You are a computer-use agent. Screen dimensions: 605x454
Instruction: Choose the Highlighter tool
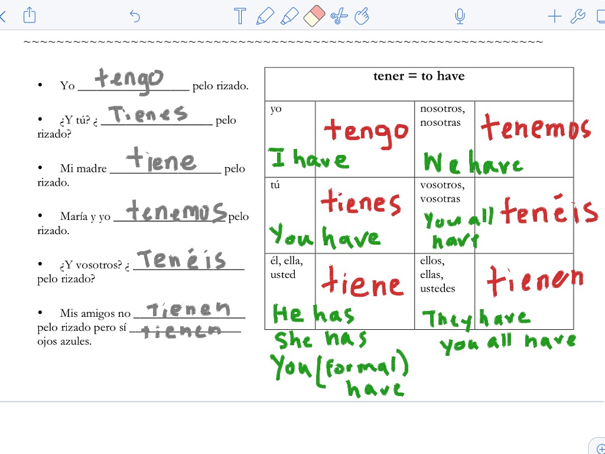point(290,16)
